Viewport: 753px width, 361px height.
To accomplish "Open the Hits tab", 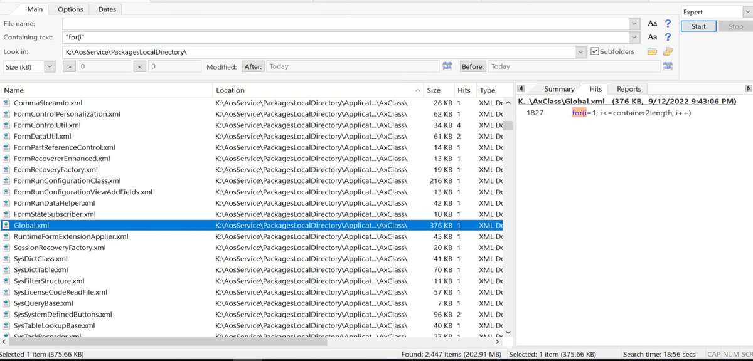I will point(595,89).
